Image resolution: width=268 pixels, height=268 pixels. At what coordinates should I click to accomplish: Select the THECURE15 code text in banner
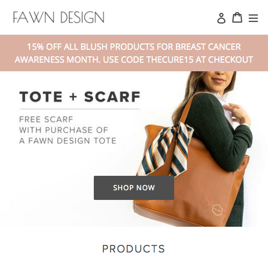[x=170, y=59]
